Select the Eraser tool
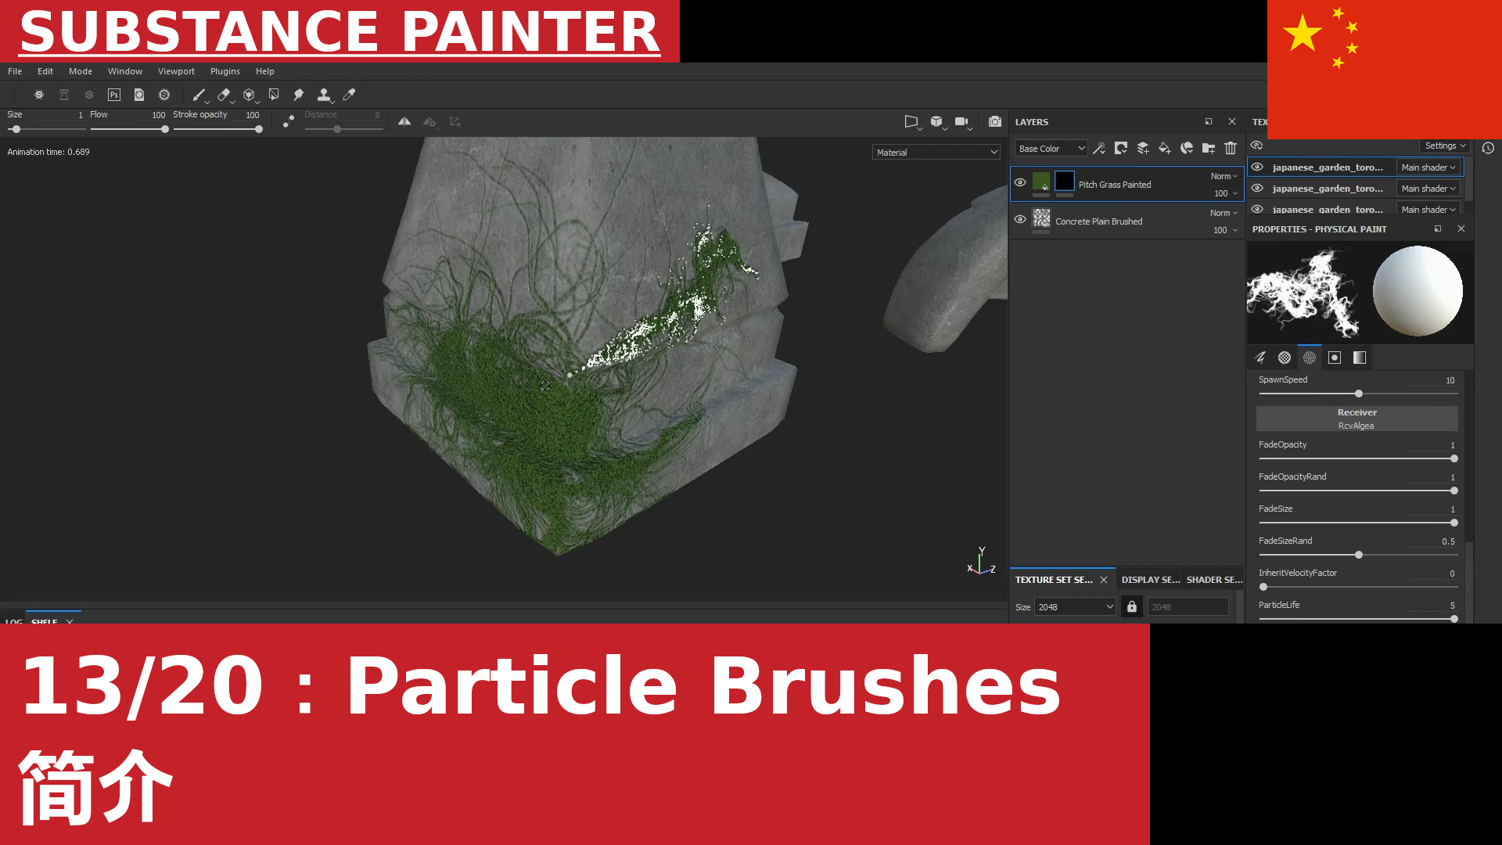 point(224,95)
